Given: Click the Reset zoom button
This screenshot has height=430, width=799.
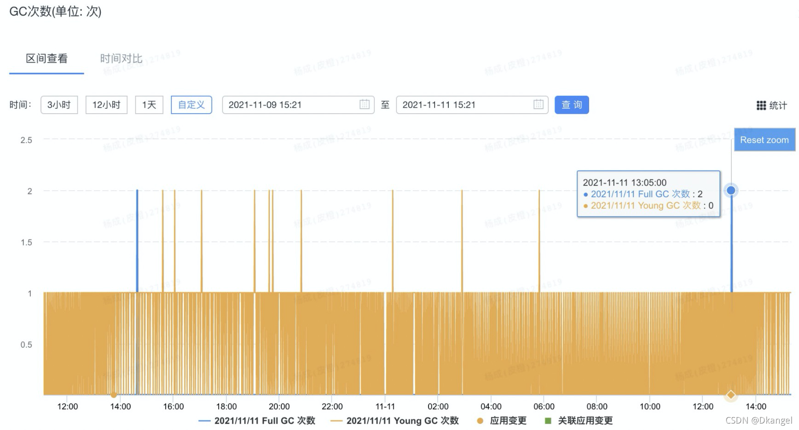Looking at the screenshot, I should coord(764,140).
